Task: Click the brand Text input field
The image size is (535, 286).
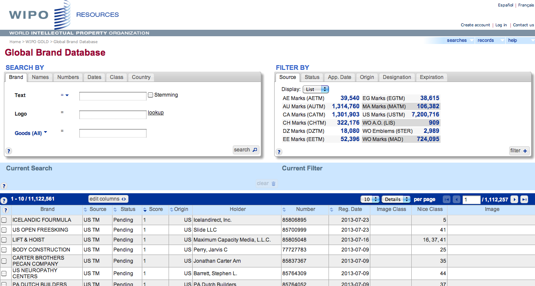Action: [113, 96]
